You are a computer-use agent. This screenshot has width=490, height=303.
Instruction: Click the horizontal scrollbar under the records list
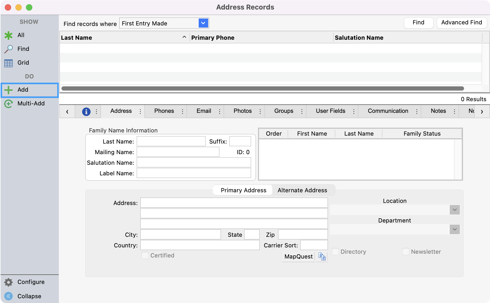tap(262, 88)
